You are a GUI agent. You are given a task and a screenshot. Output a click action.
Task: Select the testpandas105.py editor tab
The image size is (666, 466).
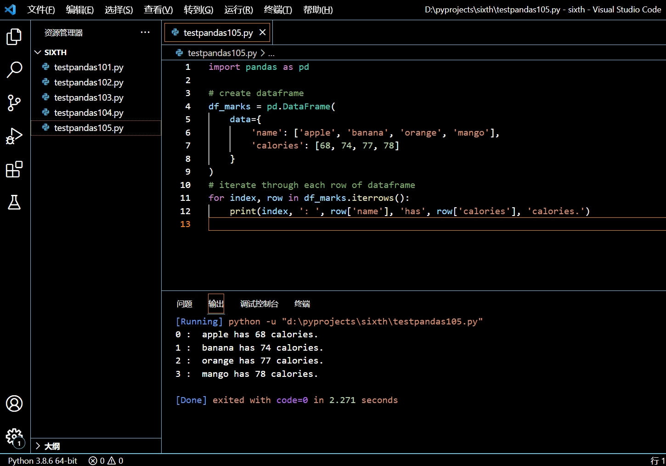point(217,33)
